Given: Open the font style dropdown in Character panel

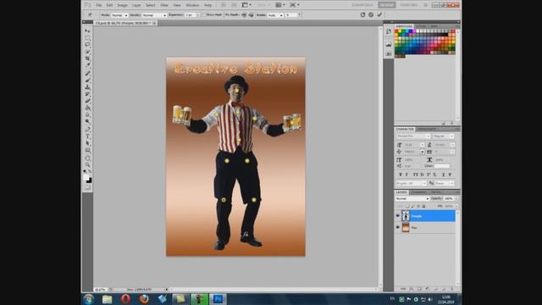Looking at the screenshot, I should [x=443, y=136].
